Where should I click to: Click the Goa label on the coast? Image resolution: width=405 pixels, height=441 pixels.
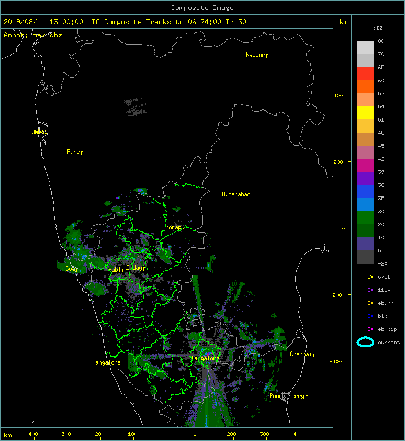pos(70,269)
